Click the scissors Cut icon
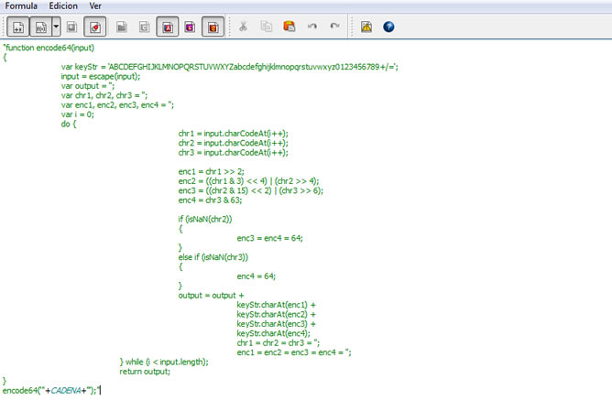This screenshot has width=612, height=400. tap(243, 27)
